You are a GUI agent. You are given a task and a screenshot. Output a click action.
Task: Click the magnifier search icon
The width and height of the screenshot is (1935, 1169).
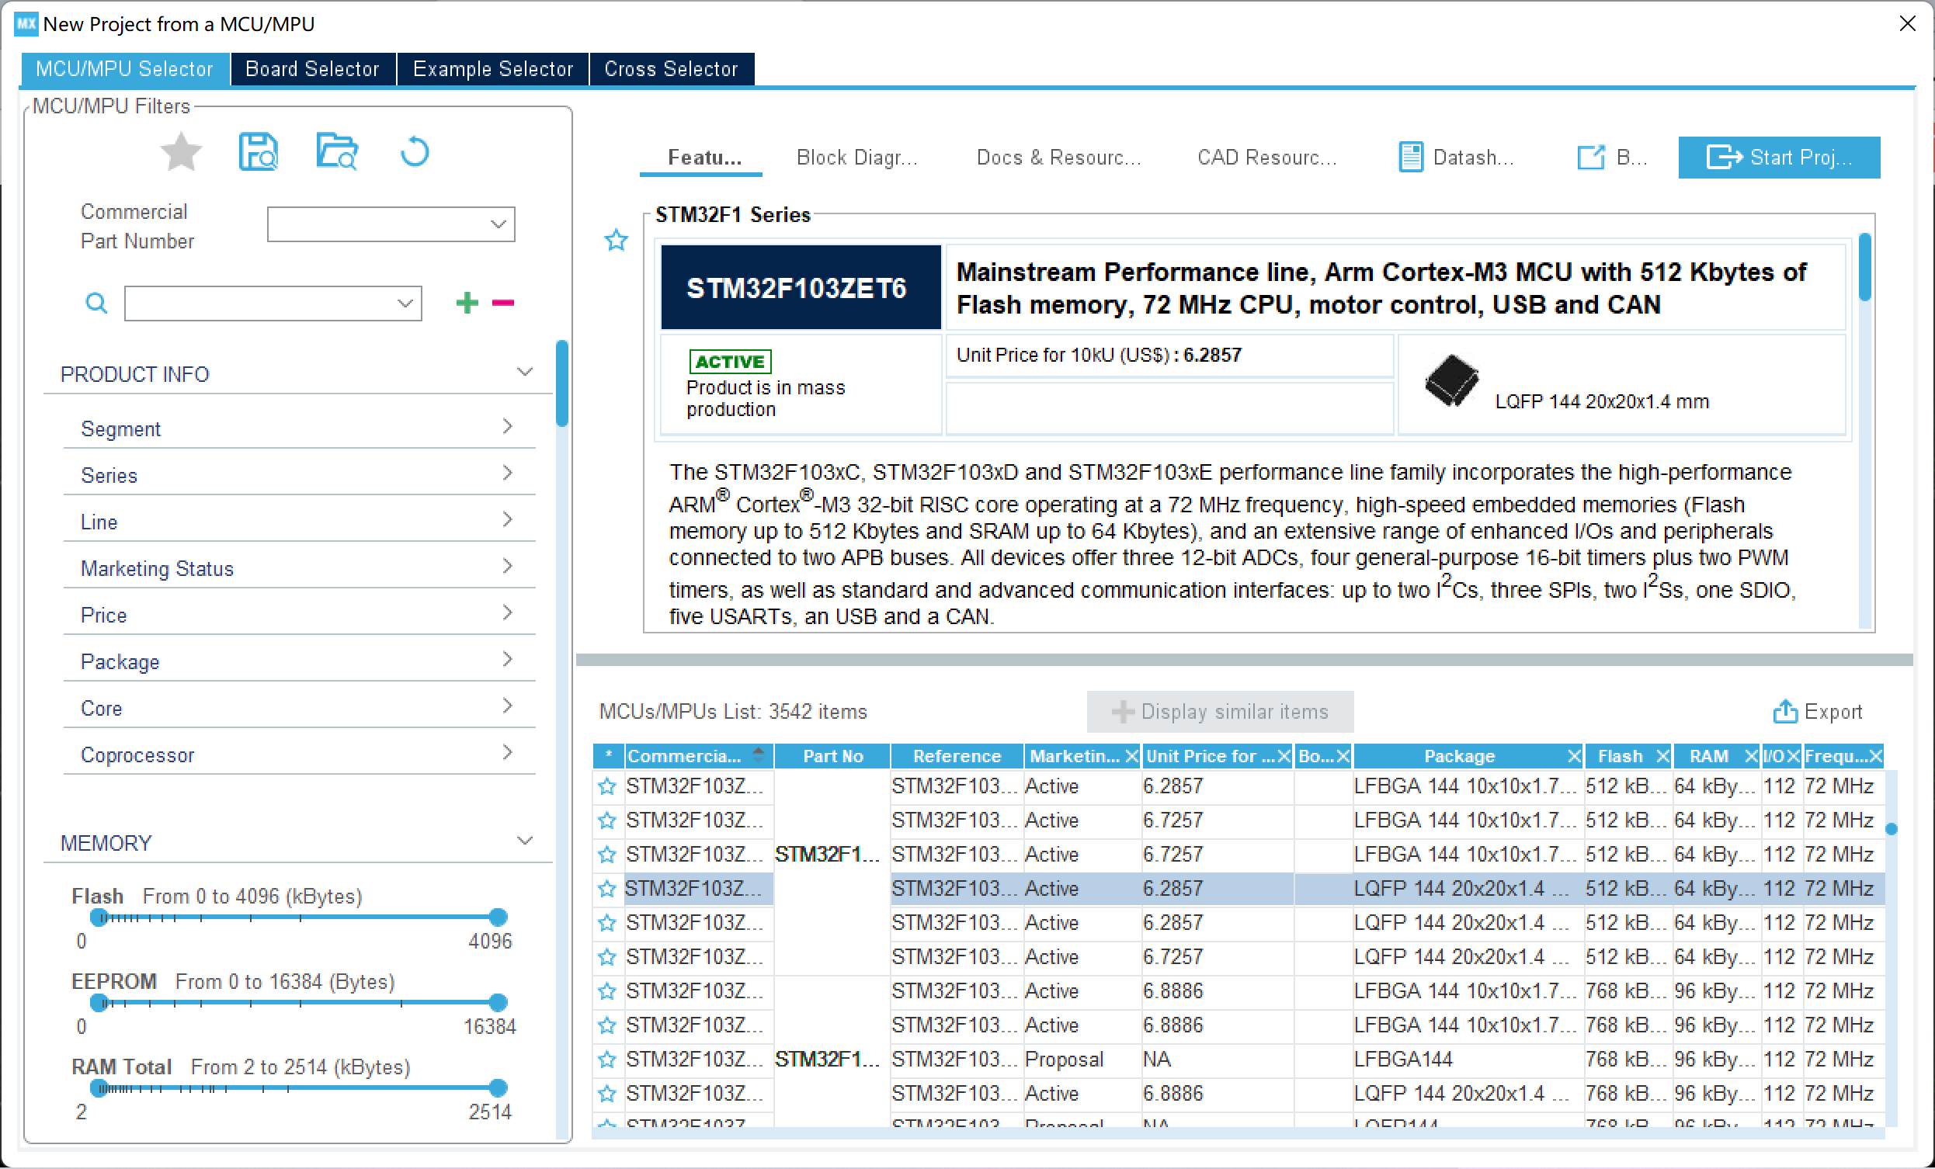(96, 303)
